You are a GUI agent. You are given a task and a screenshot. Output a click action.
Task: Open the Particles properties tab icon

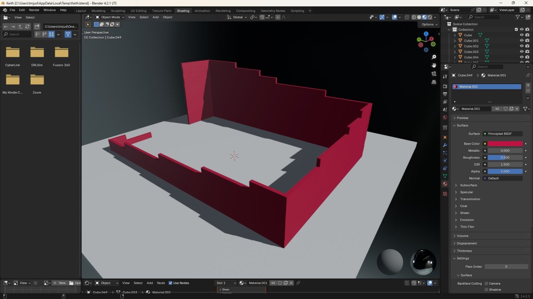(x=445, y=153)
